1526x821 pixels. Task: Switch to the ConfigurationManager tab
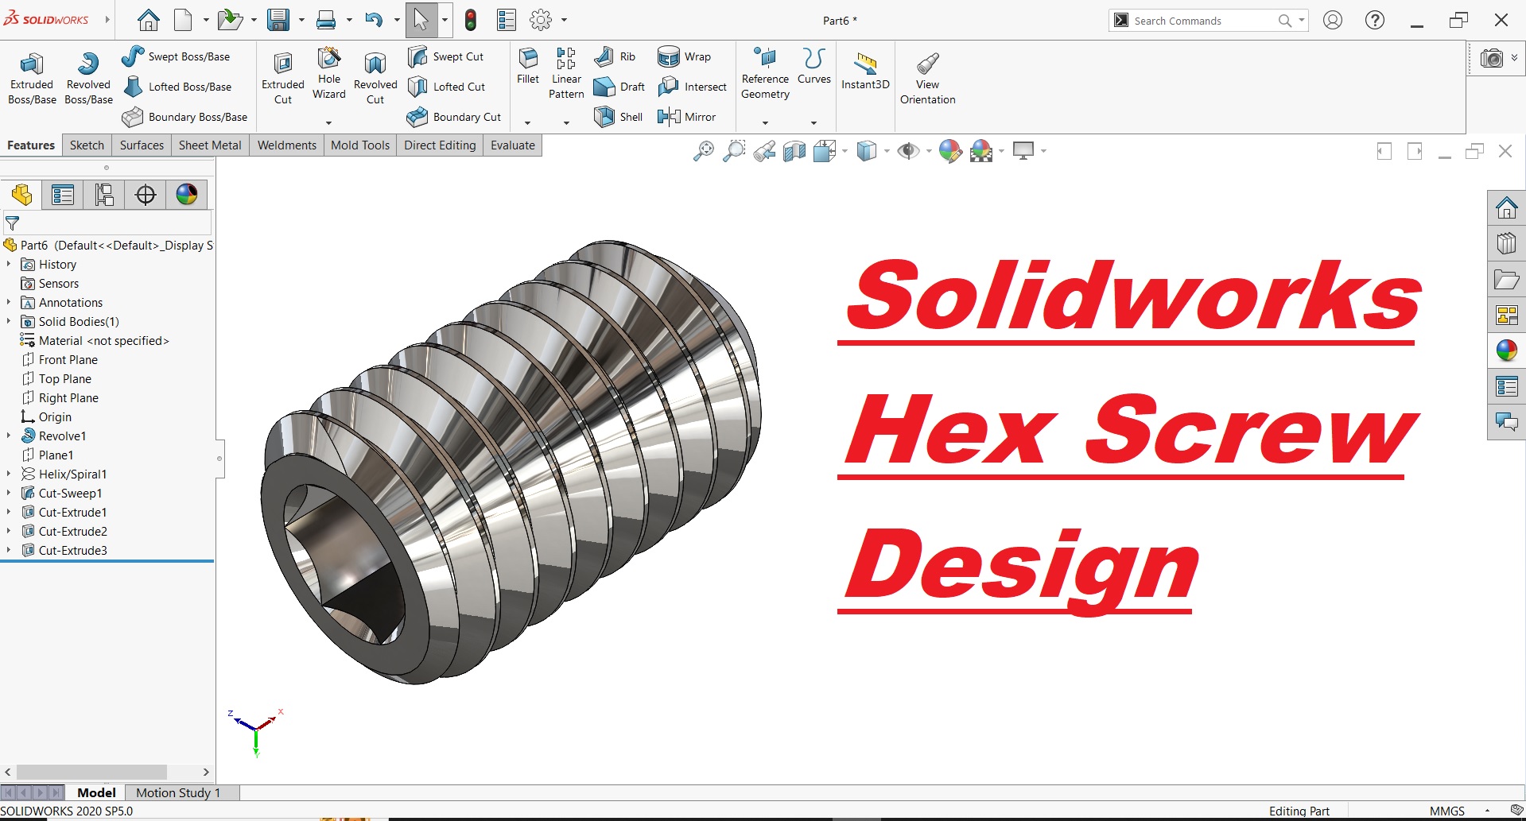(x=104, y=195)
